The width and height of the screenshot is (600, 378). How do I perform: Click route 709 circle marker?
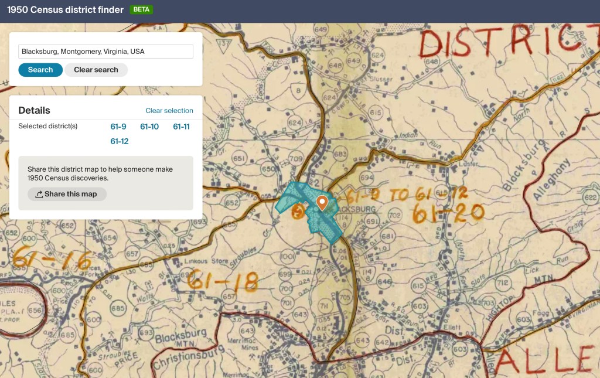tap(296, 159)
